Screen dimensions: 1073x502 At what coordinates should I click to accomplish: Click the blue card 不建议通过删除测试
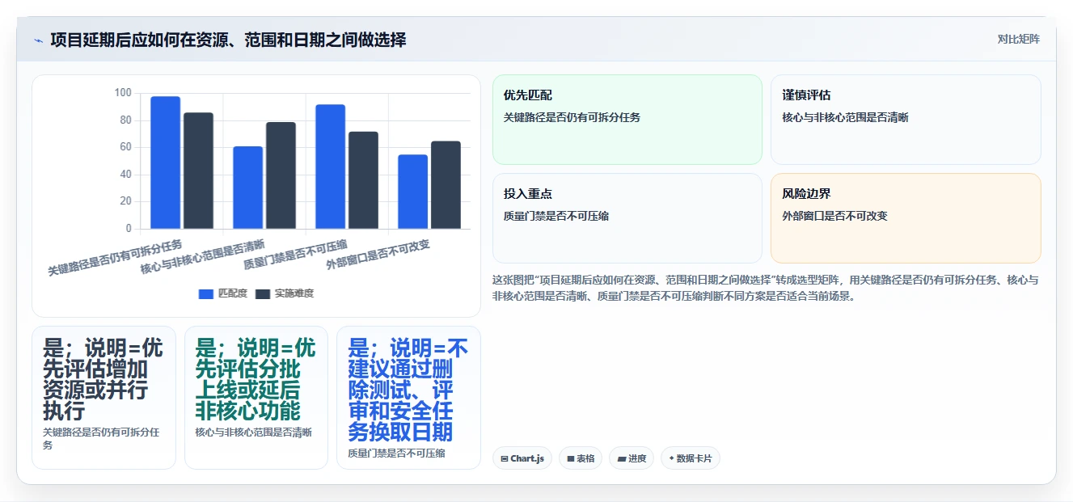[408, 397]
